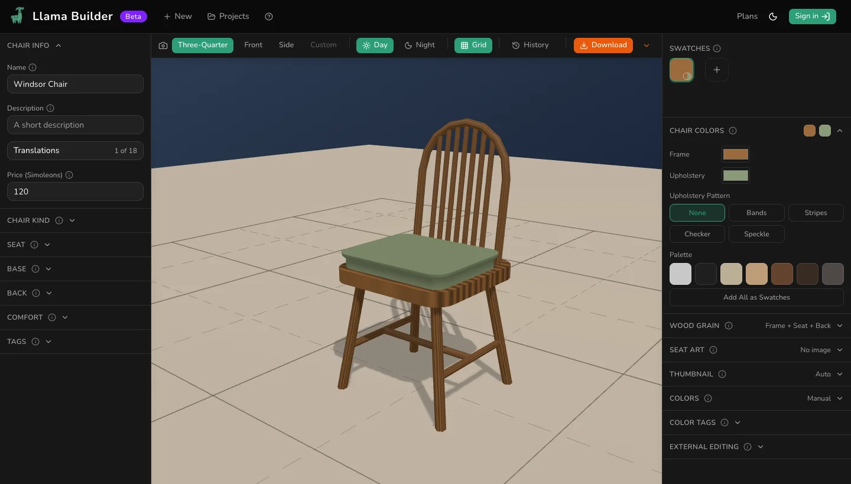Click the info icon beside External Editing
The image size is (851, 484).
pos(748,447)
